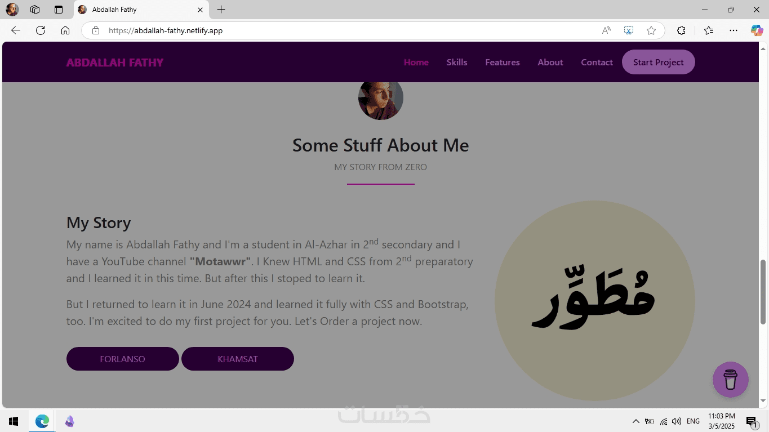Image resolution: width=769 pixels, height=432 pixels.
Task: Open the Edge profile picture menu
Action: coord(12,10)
